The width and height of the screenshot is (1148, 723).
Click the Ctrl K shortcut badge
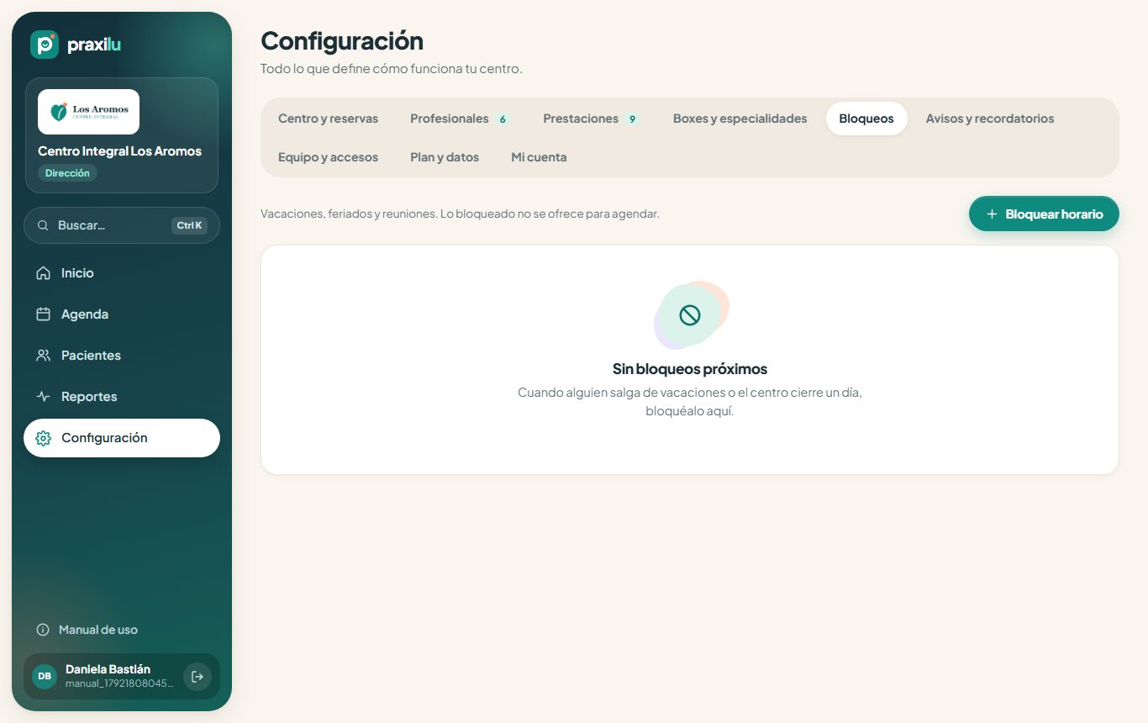tap(189, 225)
